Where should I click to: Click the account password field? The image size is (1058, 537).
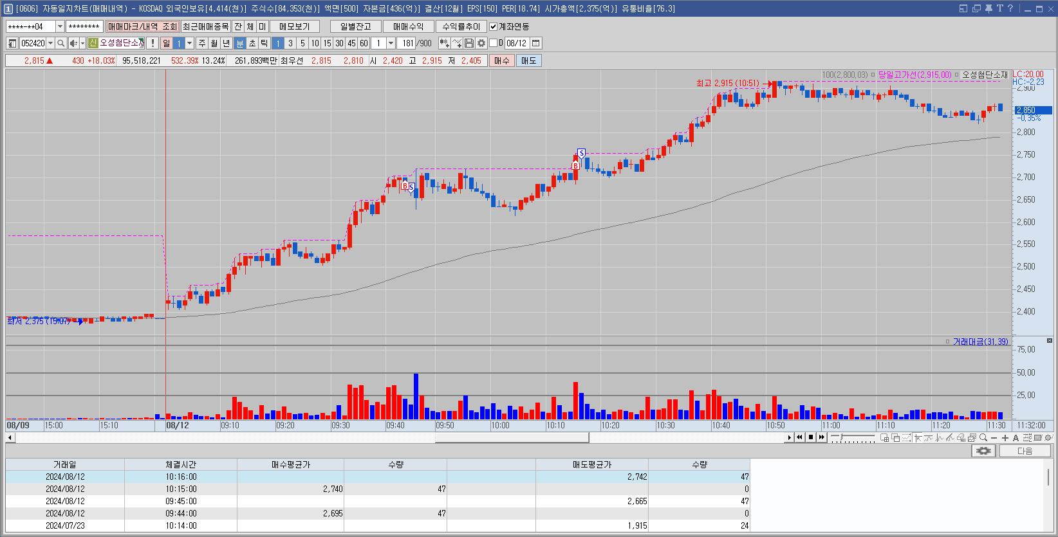(84, 26)
